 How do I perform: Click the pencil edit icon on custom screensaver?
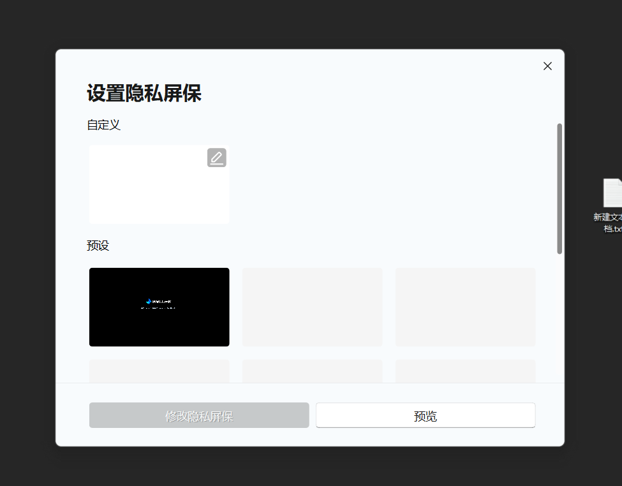pos(217,158)
